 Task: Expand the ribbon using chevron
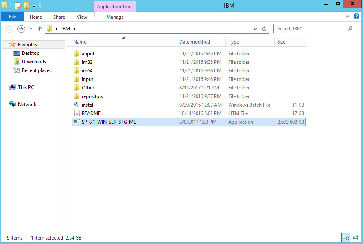coord(348,17)
